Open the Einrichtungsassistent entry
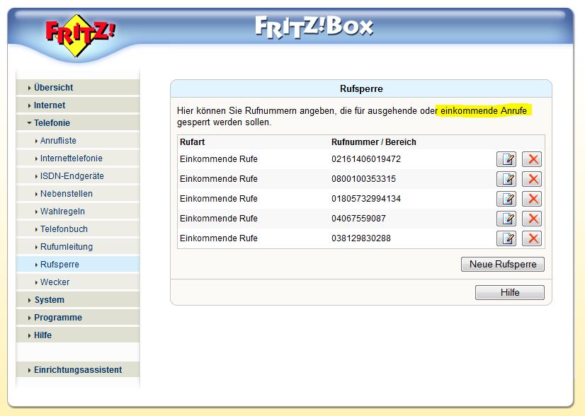The height and width of the screenshot is (416, 585). pos(78,370)
